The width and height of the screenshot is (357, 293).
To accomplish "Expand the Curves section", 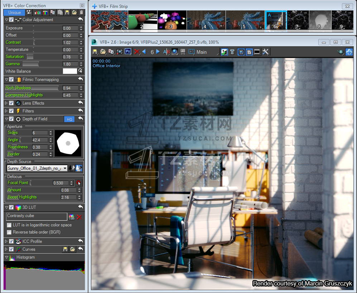I will coord(6,249).
